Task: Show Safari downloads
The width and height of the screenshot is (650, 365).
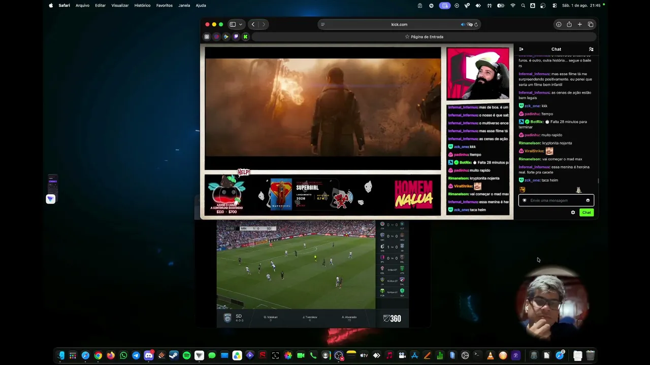Action: 559,24
